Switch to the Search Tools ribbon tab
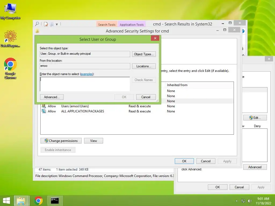 click(107, 24)
